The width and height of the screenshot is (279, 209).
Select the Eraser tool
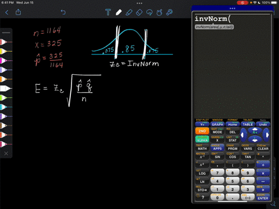(139, 13)
